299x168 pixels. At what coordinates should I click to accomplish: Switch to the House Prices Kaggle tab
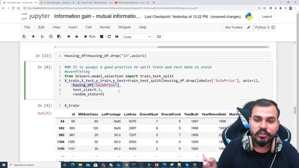(x=94, y=3)
